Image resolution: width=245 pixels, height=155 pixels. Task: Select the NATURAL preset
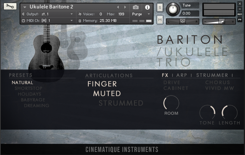click(22, 82)
